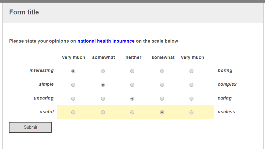Select 'very much' useless radio button

[191, 112]
